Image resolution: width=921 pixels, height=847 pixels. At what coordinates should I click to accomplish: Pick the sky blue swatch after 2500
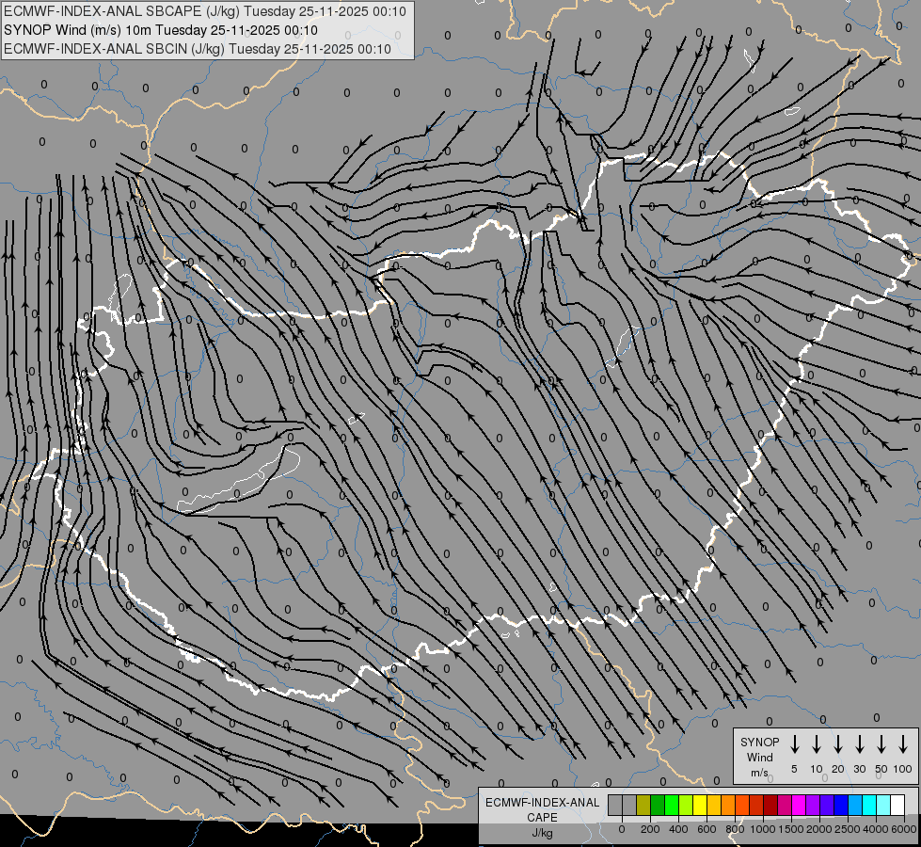856,805
